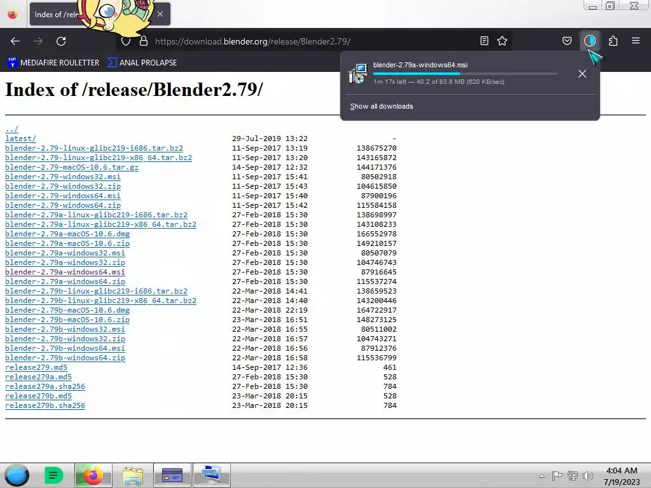Open the ANAL PROLAPSE bookmark
Image resolution: width=651 pixels, height=488 pixels.
click(142, 63)
